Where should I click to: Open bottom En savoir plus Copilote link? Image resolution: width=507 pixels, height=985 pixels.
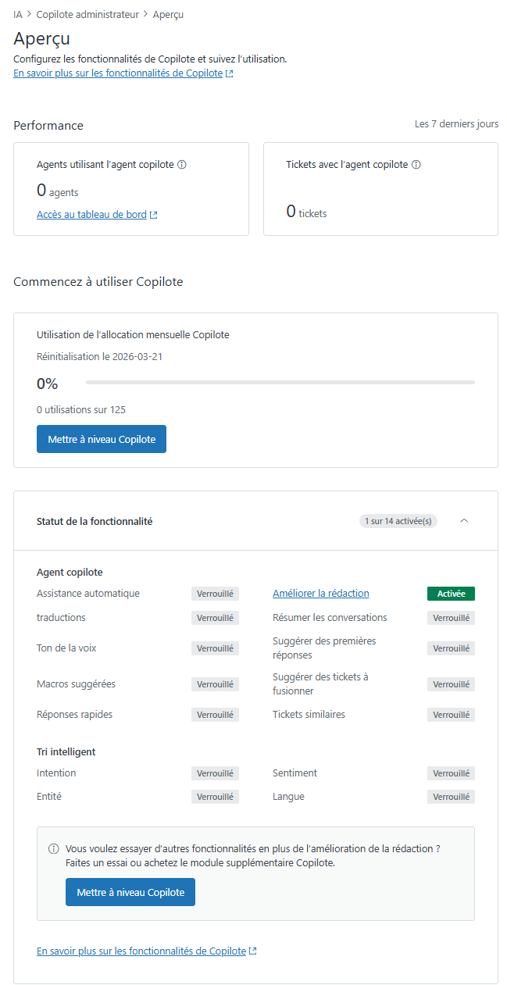146,951
